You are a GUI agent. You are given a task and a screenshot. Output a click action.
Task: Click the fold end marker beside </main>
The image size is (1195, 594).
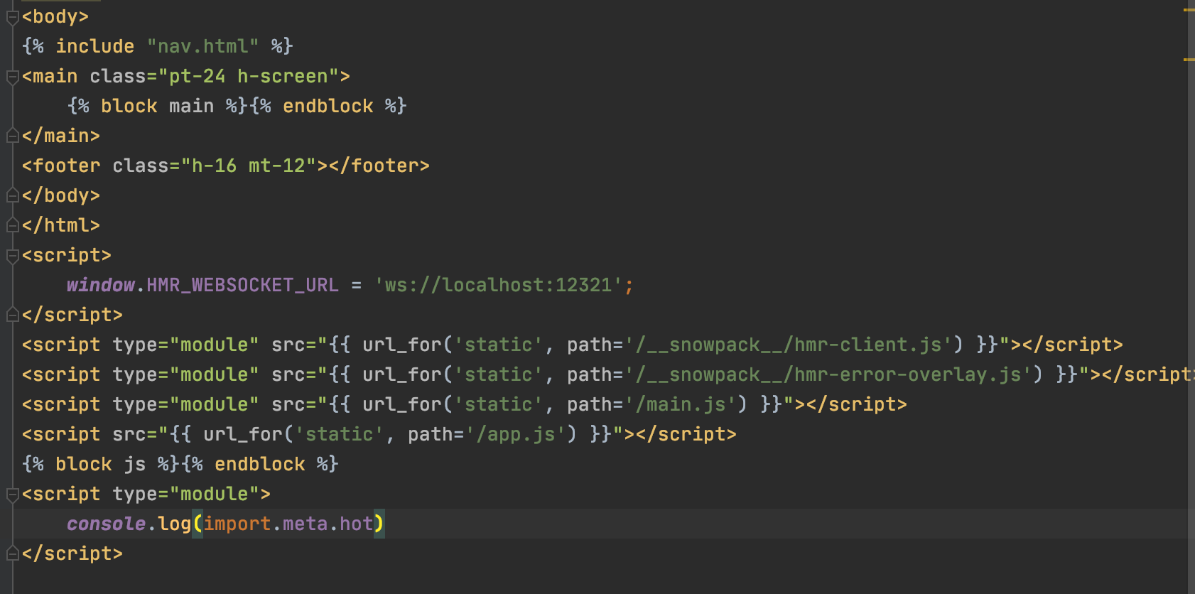(x=12, y=136)
